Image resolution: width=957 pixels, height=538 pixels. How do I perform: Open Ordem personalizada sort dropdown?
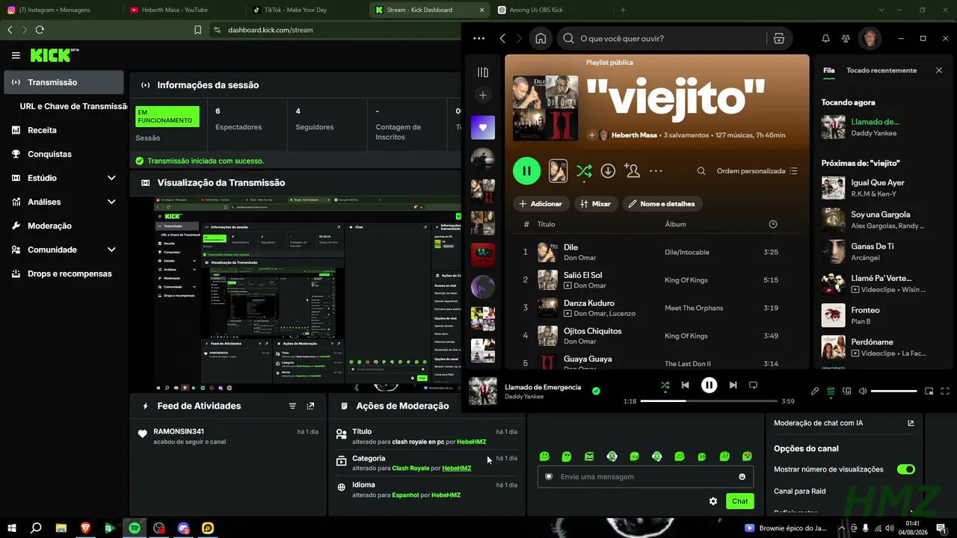[x=757, y=171]
